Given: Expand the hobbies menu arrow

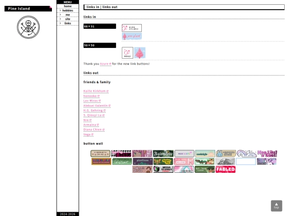Looking at the screenshot, I should click(x=60, y=11).
